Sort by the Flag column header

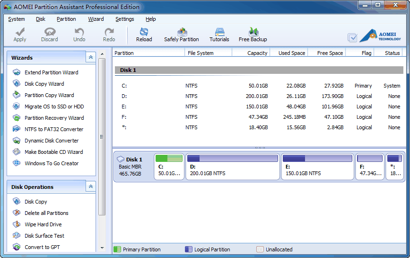tap(360, 53)
